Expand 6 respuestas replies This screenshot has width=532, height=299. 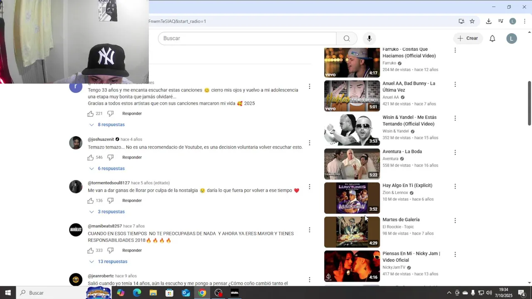[x=107, y=169]
